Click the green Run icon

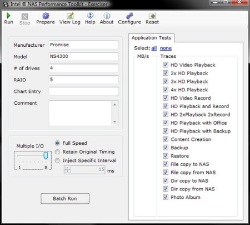[8, 16]
